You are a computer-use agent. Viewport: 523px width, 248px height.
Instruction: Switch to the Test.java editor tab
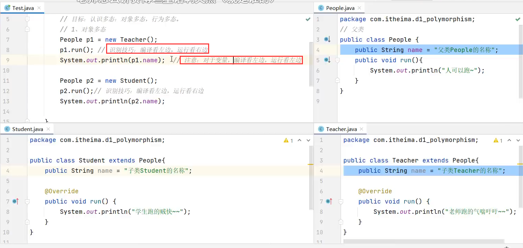(x=23, y=8)
